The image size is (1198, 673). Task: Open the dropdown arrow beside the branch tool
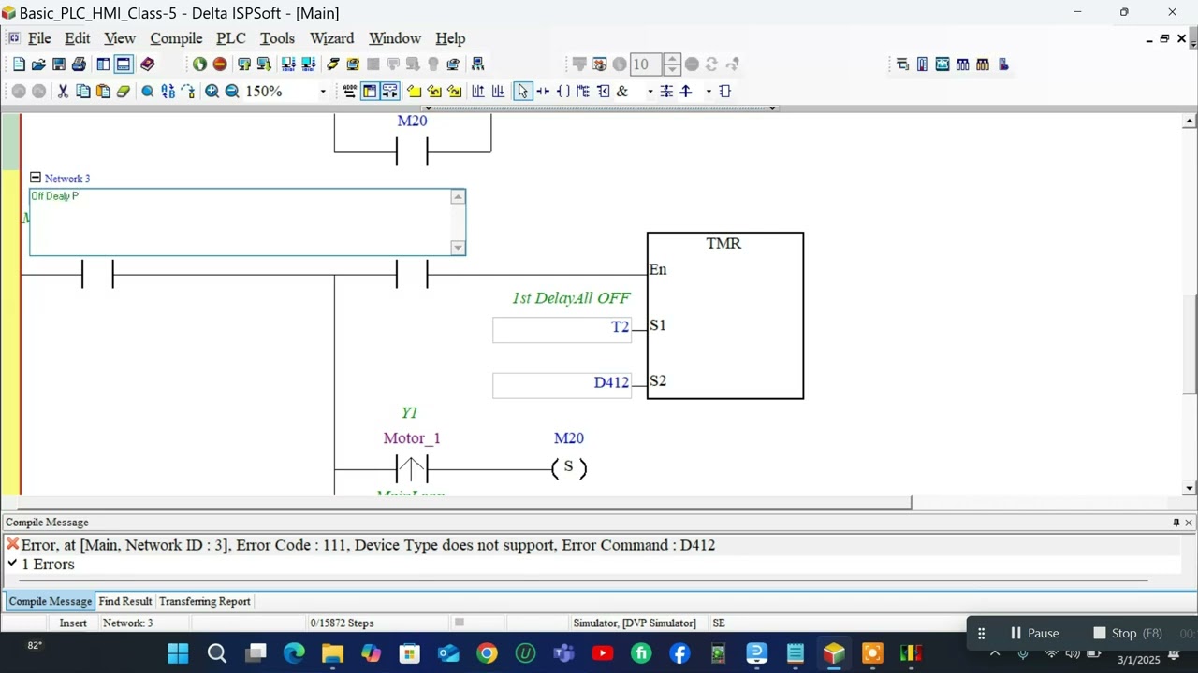(709, 92)
